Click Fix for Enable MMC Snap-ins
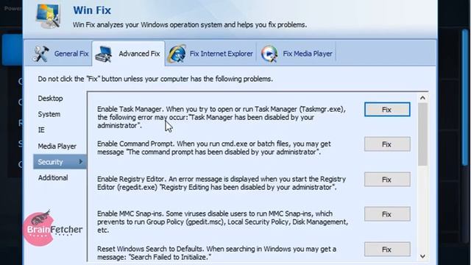 point(387,214)
